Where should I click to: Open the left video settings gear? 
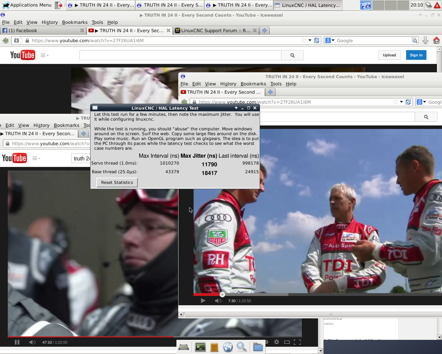pyautogui.click(x=277, y=342)
